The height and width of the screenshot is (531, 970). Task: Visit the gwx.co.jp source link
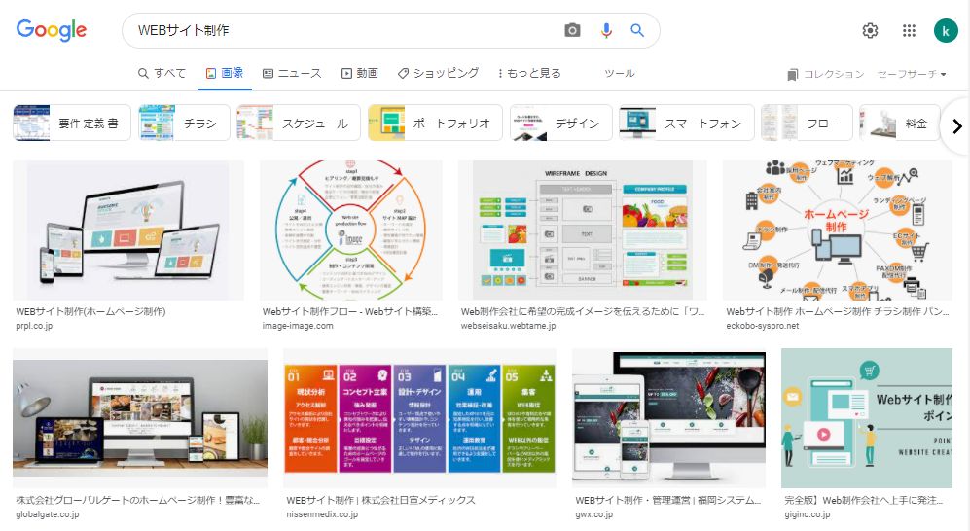[x=593, y=513]
